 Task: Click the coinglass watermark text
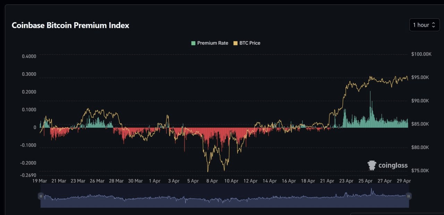click(x=393, y=166)
